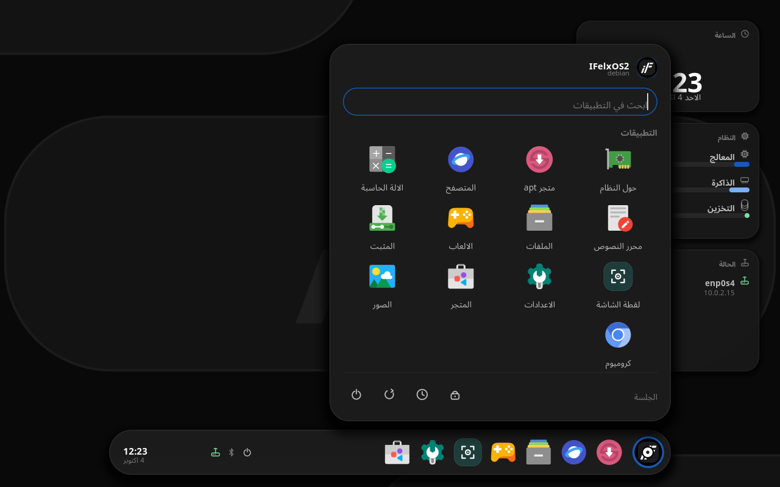Screen dimensions: 780x487
Task: Click the restart session button
Action: [x=389, y=394]
